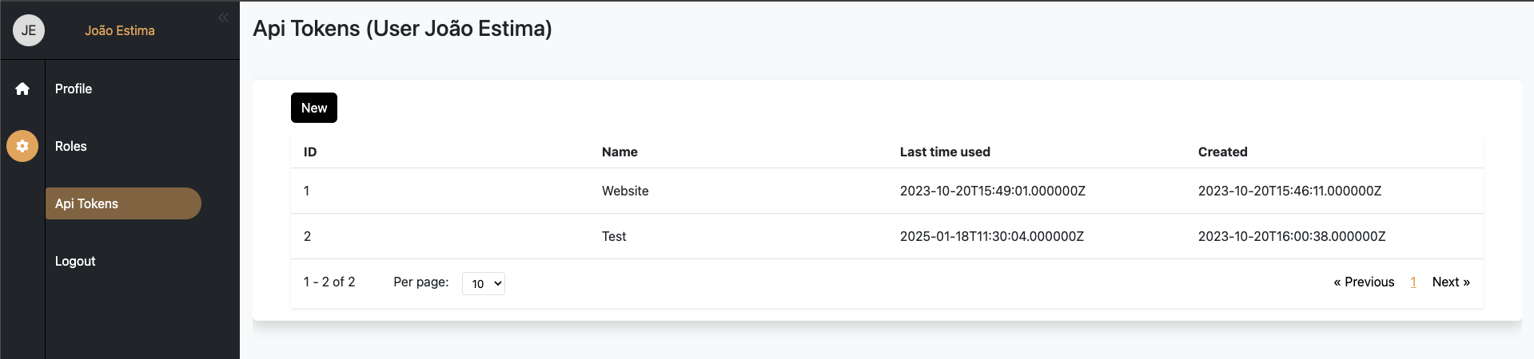Click the home icon in sidebar

(x=22, y=89)
